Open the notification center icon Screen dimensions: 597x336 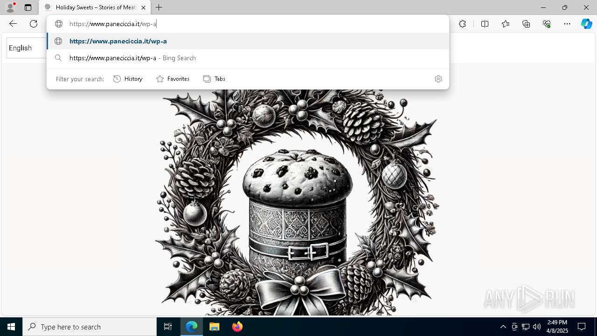point(582,327)
